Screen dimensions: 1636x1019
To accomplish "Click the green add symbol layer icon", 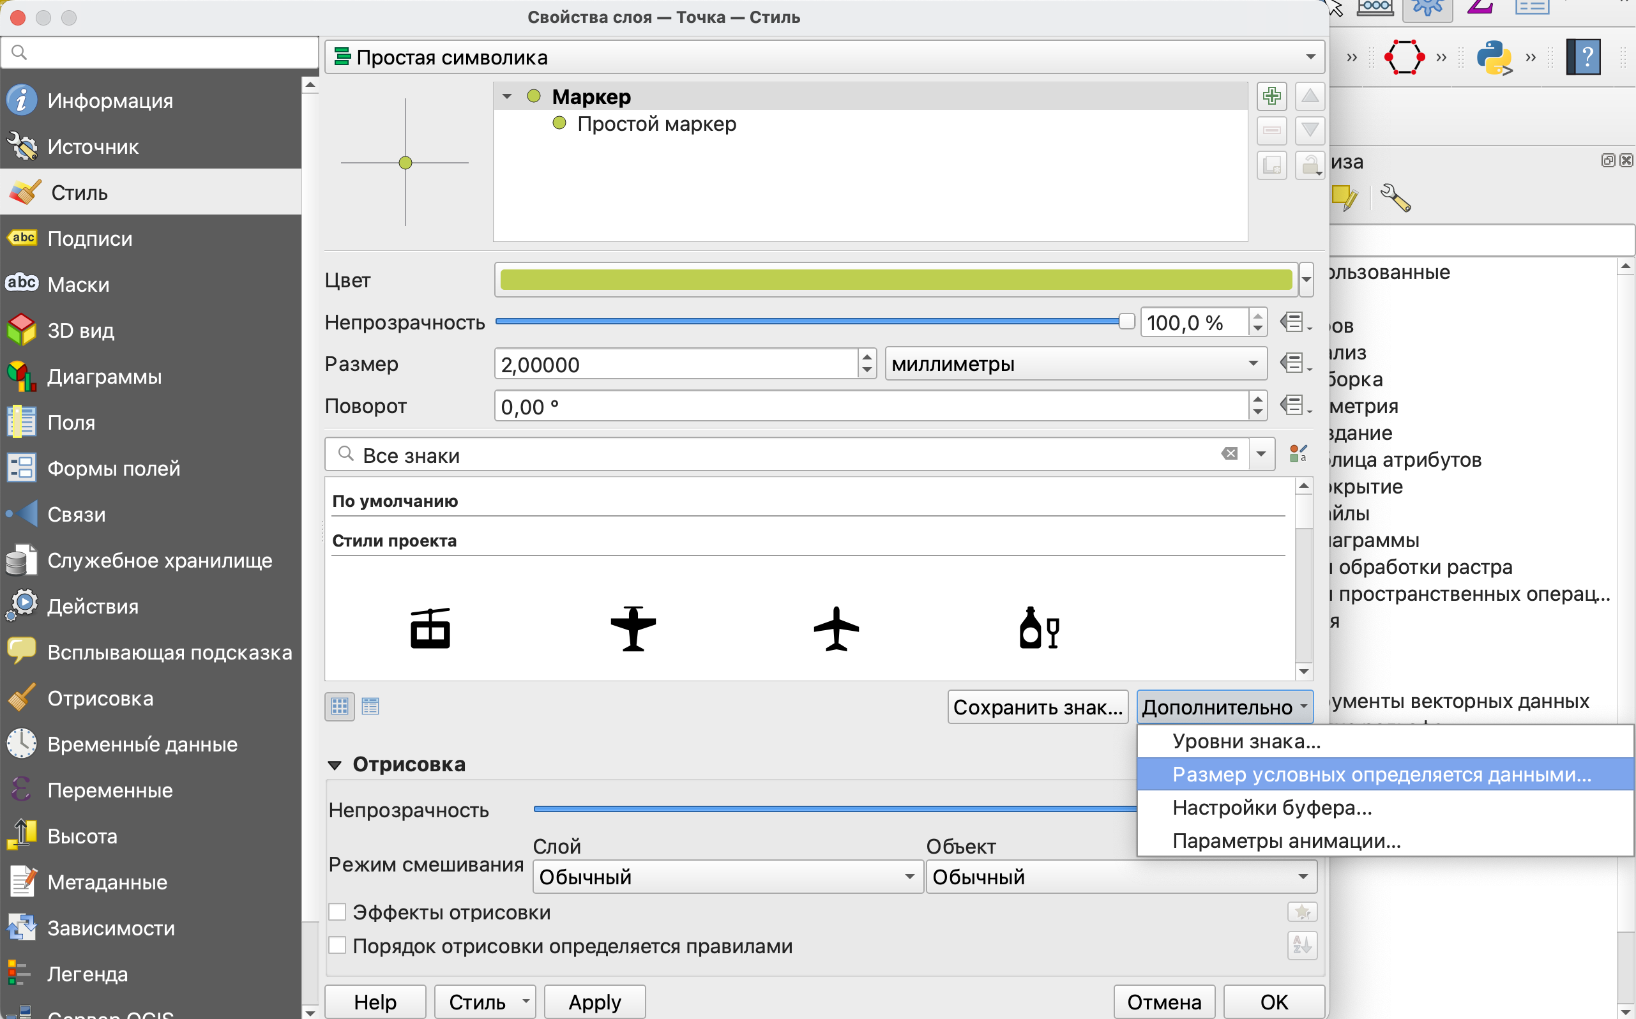I will pos(1271,96).
